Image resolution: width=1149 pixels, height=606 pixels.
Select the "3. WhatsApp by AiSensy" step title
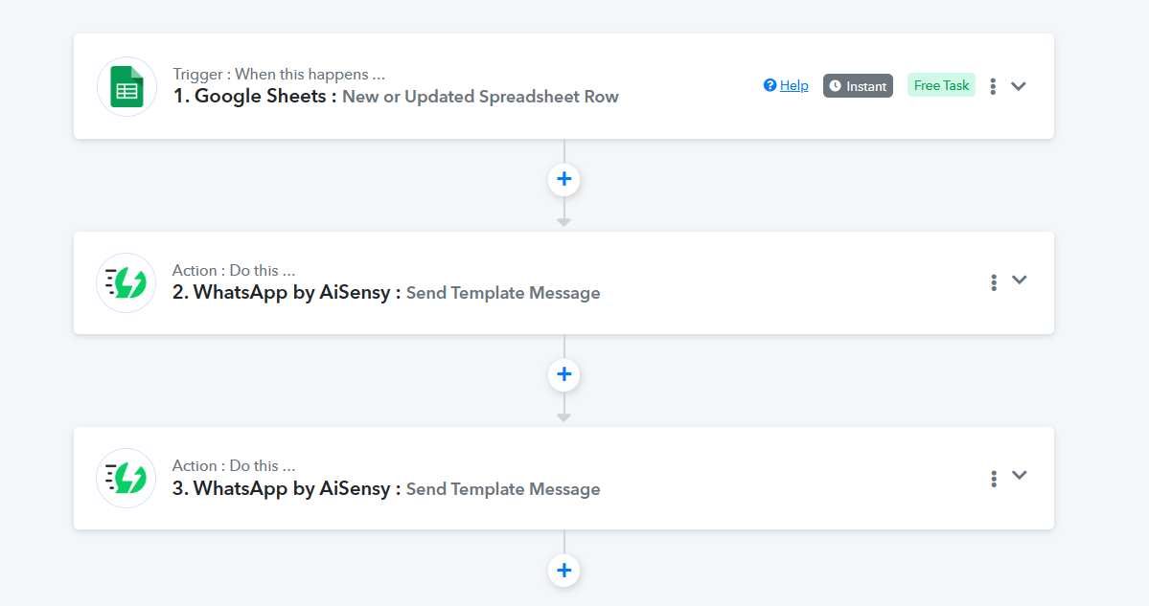[x=287, y=488]
